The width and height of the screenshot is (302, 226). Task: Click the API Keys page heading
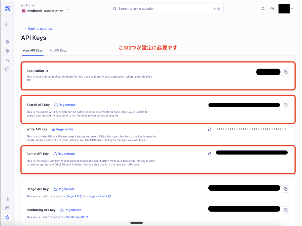[33, 38]
